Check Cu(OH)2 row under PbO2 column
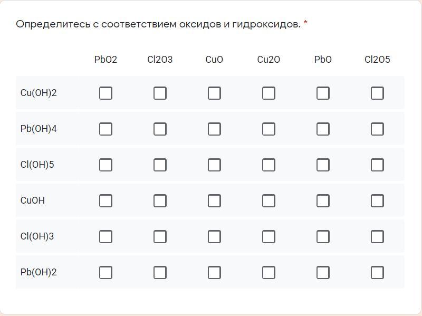The height and width of the screenshot is (316, 422). click(105, 93)
